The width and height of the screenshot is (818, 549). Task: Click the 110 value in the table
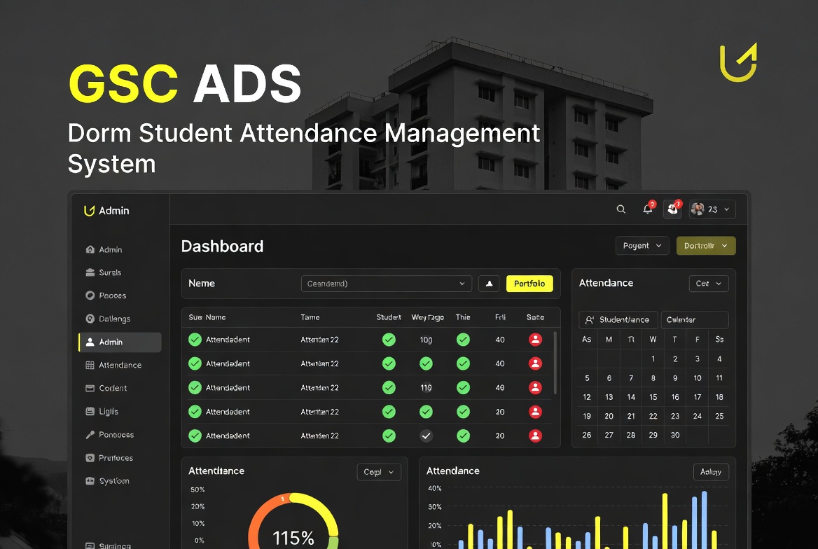coord(427,388)
